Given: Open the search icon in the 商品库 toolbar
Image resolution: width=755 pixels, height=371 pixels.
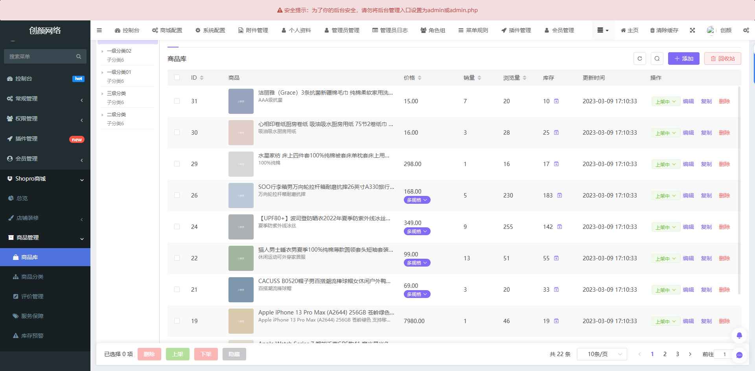Looking at the screenshot, I should point(657,58).
